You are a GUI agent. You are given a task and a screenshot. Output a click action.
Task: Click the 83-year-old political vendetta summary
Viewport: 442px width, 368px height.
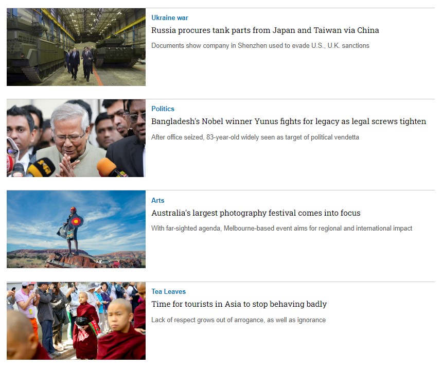[x=255, y=137]
